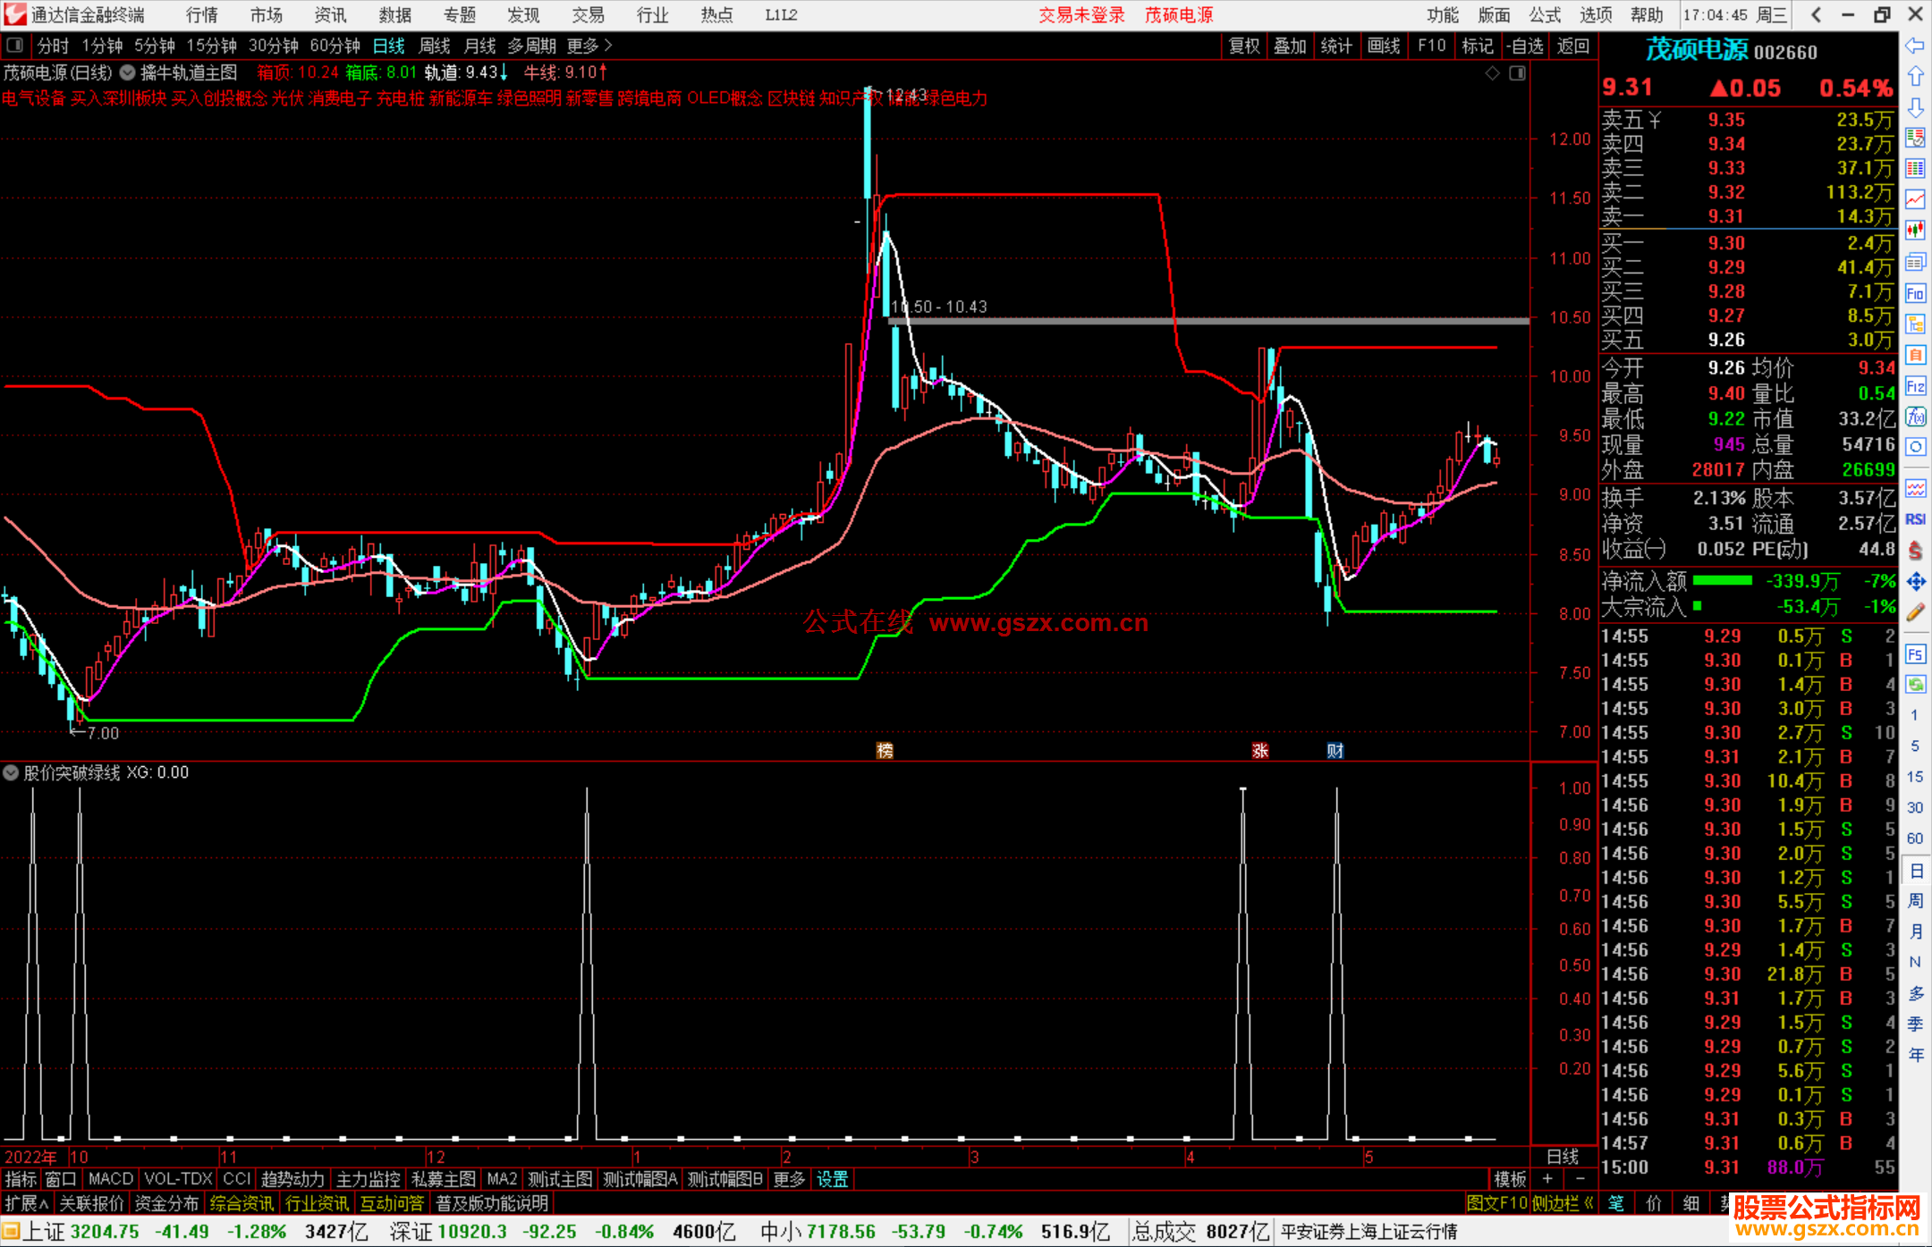Click the blue four-way move arrows icon
The height and width of the screenshot is (1247, 1932).
[1915, 582]
